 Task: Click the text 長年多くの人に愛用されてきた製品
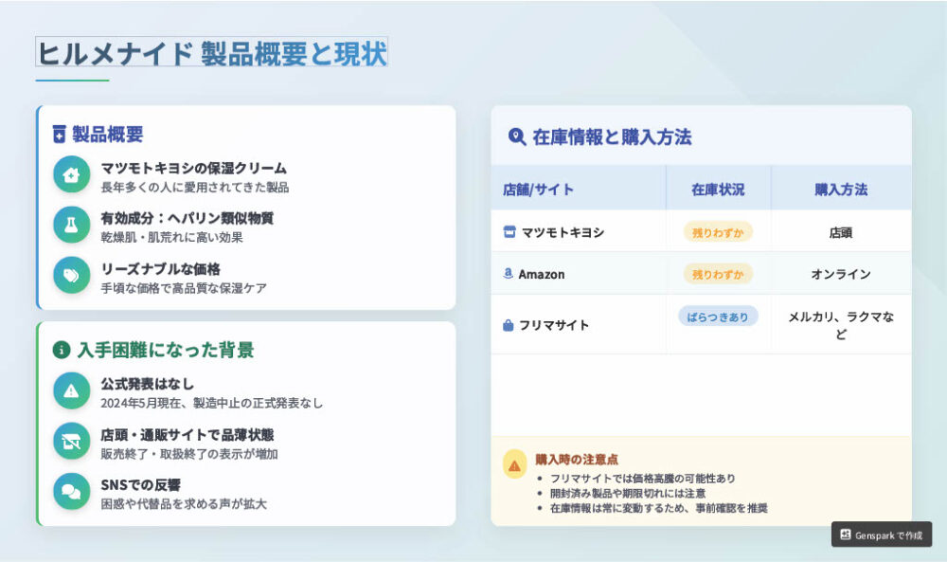[194, 188]
